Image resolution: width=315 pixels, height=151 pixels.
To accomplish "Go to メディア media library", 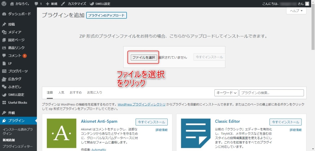I will point(14,32).
